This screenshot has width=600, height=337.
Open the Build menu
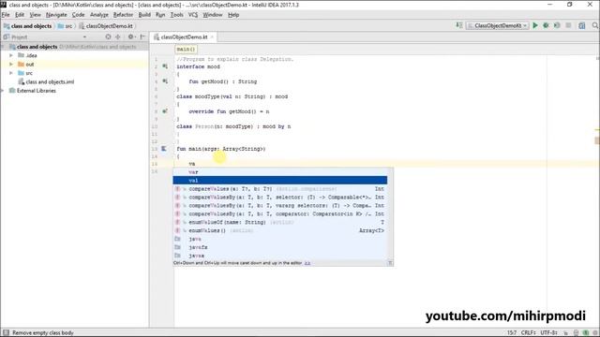tap(144, 15)
